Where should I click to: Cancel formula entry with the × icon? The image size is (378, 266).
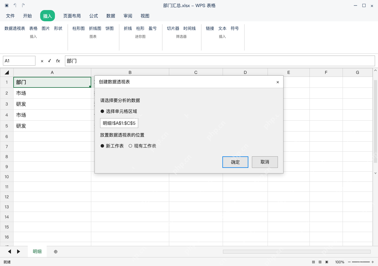[42, 61]
